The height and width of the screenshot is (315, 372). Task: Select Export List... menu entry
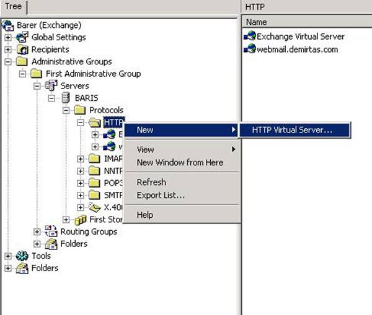[x=182, y=195]
